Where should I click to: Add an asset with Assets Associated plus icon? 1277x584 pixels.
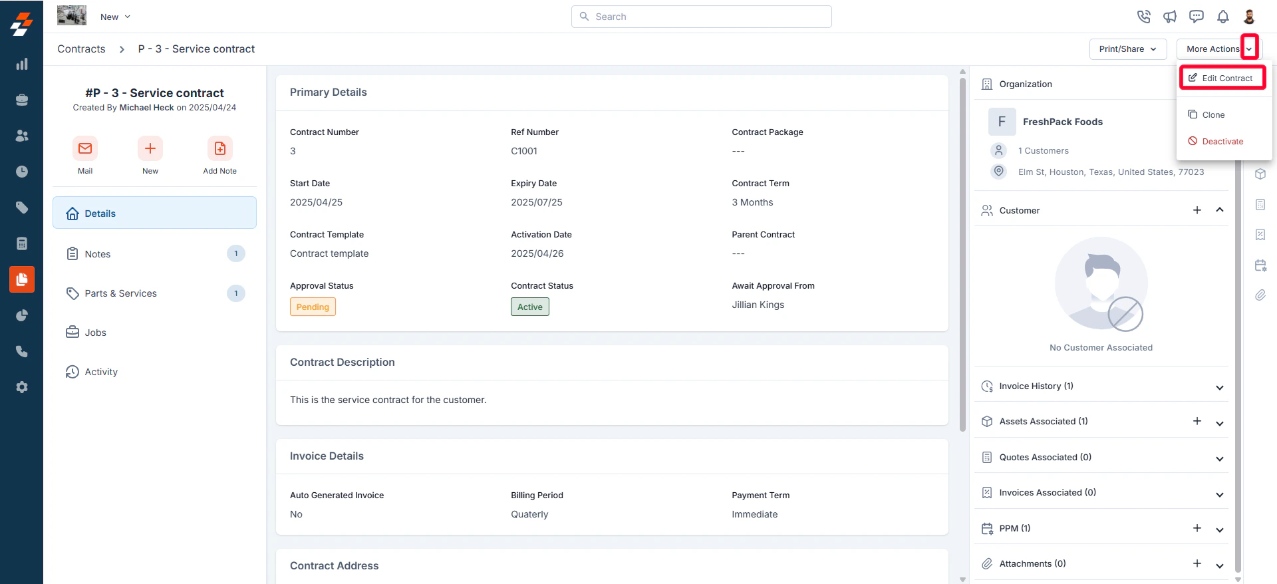(x=1197, y=421)
